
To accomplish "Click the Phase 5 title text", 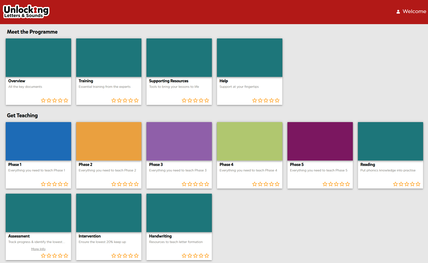I will pyautogui.click(x=297, y=165).
